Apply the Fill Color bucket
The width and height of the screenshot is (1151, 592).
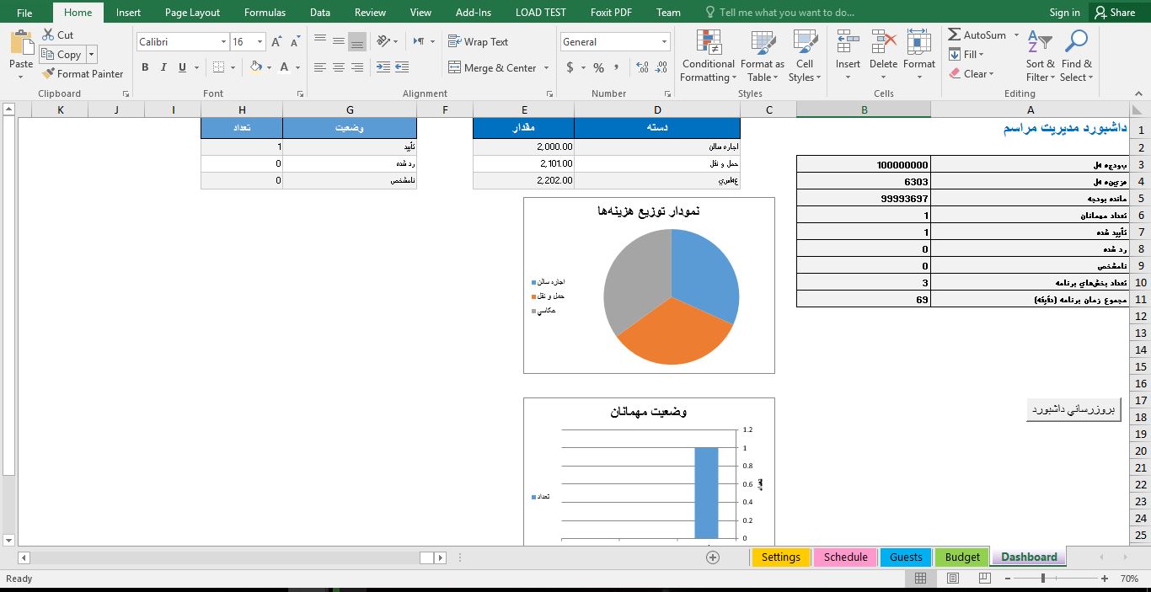pos(256,67)
